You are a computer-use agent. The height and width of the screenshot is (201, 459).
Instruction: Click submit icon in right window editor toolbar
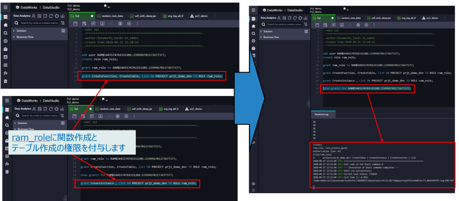click(x=333, y=25)
